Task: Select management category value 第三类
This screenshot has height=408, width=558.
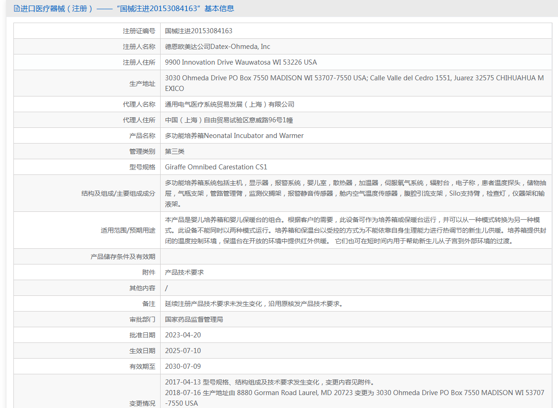Action: [x=175, y=151]
